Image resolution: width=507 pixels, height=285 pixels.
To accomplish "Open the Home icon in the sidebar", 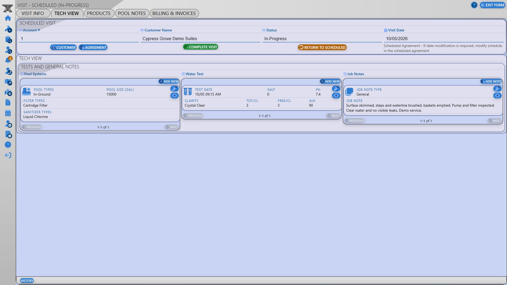I will pos(8,18).
